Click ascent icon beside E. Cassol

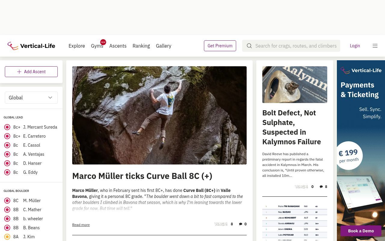(7, 145)
